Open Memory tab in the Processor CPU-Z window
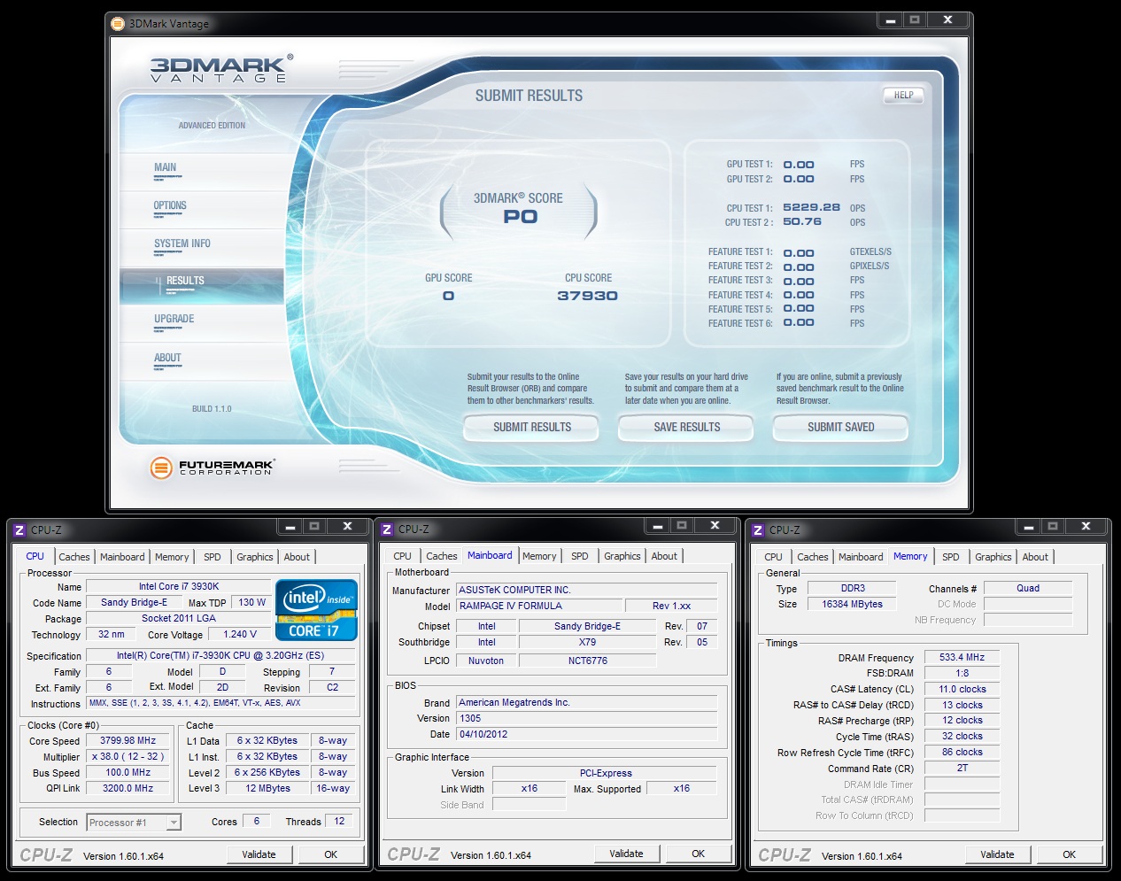 pos(172,557)
